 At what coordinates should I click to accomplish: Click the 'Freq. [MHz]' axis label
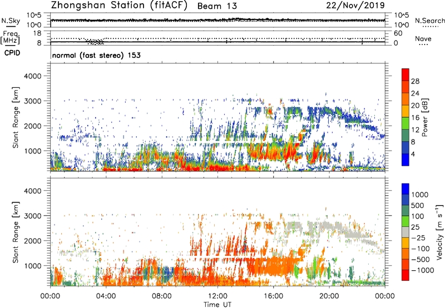pyautogui.click(x=11, y=38)
